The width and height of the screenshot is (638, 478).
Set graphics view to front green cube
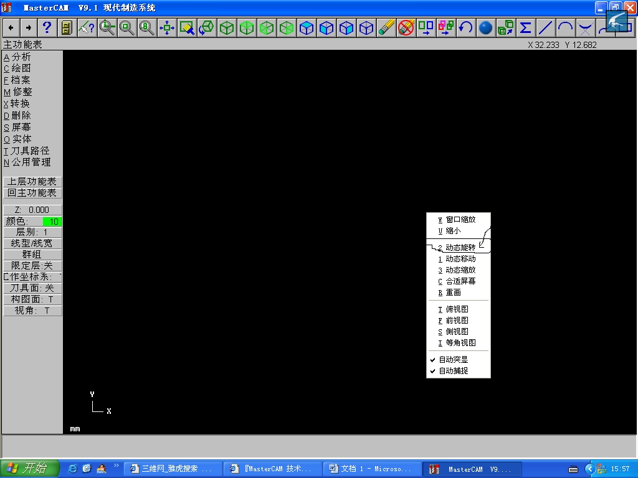[247, 28]
